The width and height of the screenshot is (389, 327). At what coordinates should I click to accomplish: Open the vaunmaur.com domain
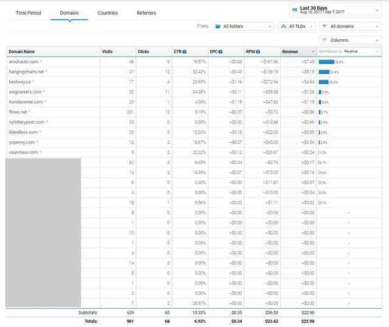23,152
